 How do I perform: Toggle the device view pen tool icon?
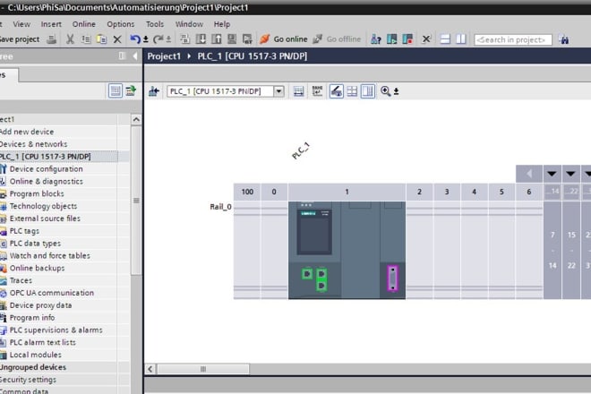pyautogui.click(x=336, y=91)
